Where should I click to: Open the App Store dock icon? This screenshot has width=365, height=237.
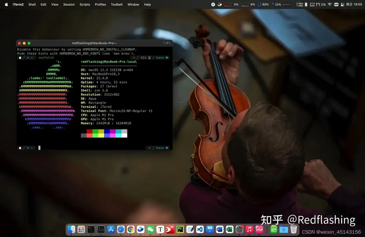point(111,229)
